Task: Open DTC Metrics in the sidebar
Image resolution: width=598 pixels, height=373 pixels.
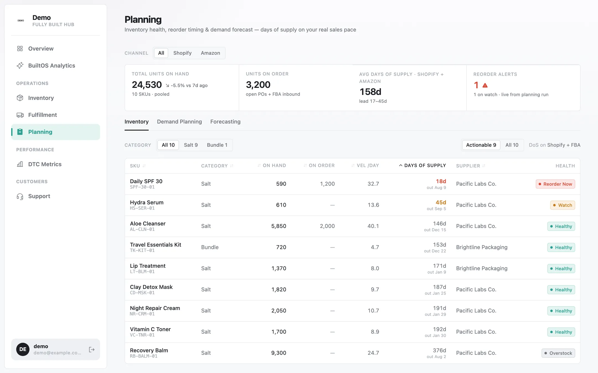Action: (x=56, y=164)
